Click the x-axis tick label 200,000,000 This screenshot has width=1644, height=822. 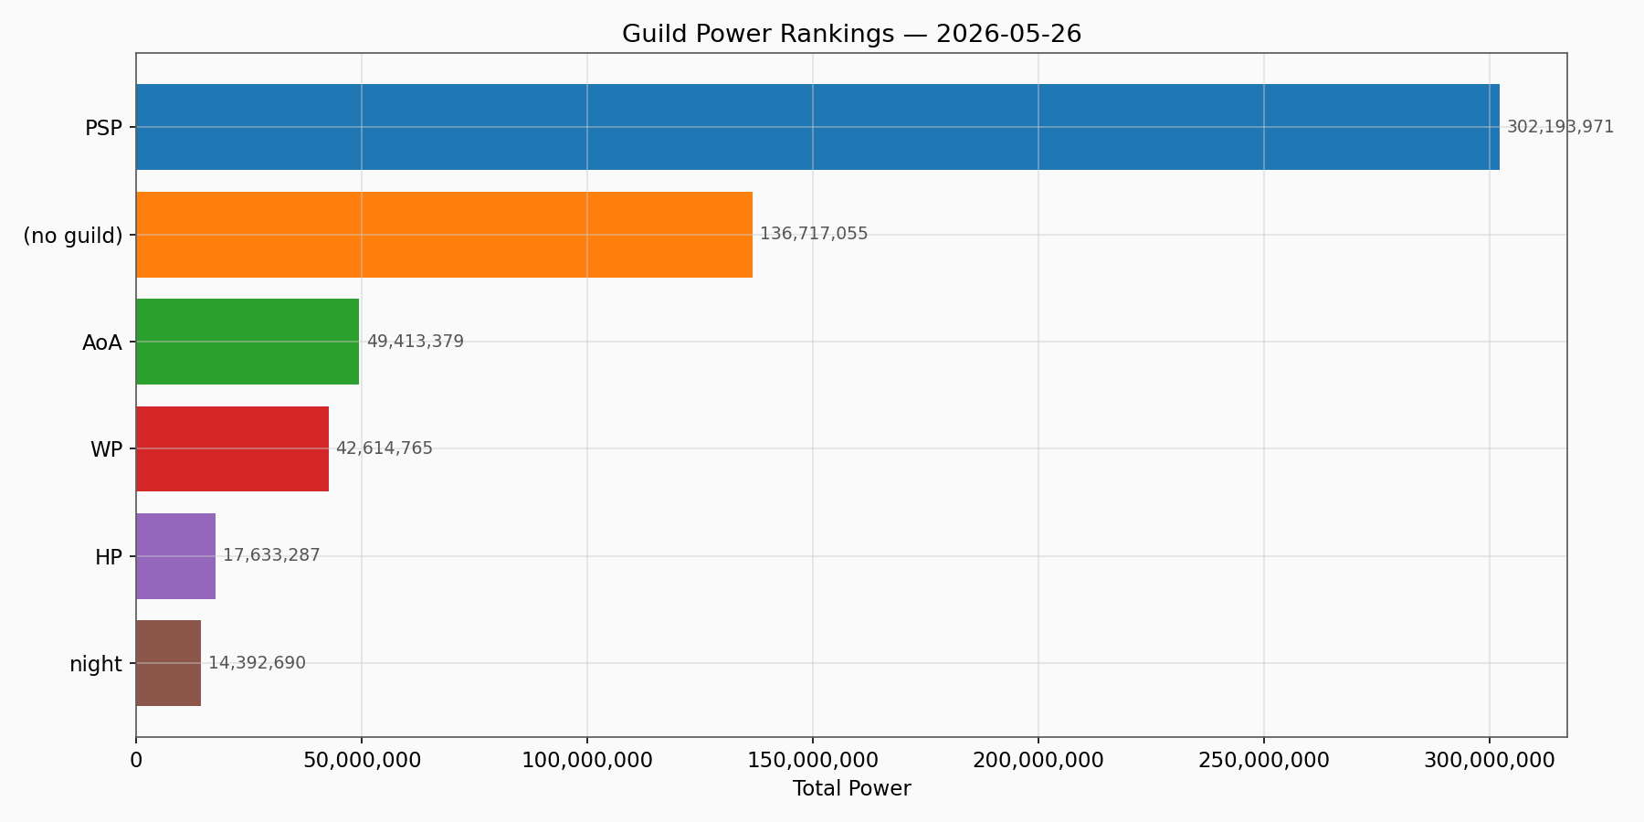coord(1038,760)
